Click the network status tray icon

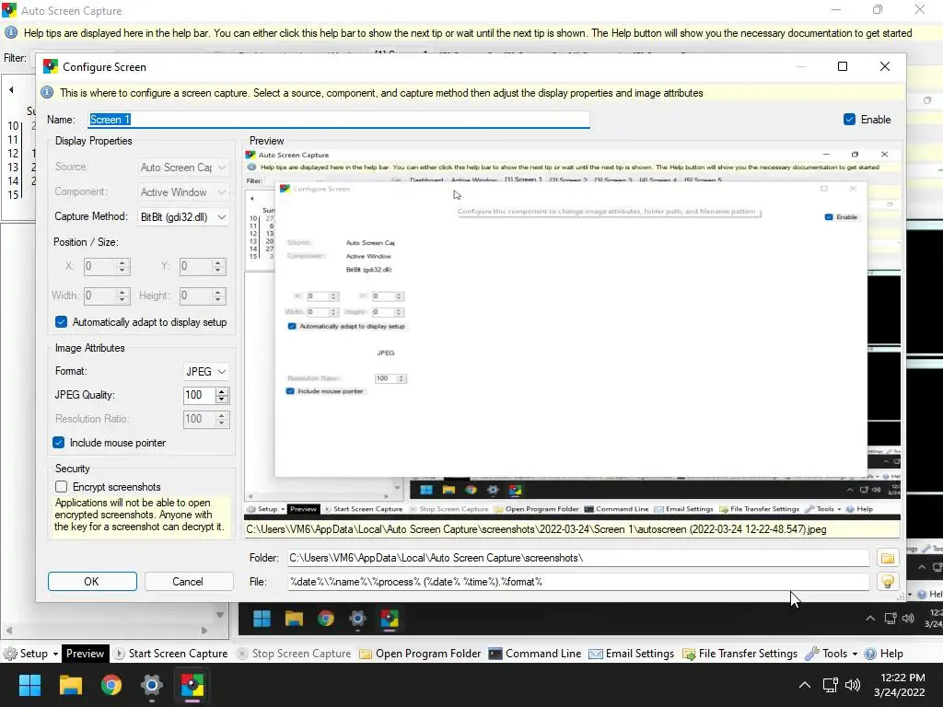[x=831, y=685]
